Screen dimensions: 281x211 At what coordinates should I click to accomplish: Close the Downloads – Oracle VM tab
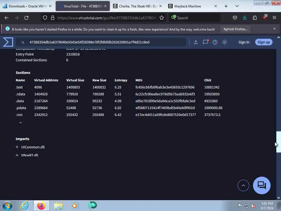50,6
